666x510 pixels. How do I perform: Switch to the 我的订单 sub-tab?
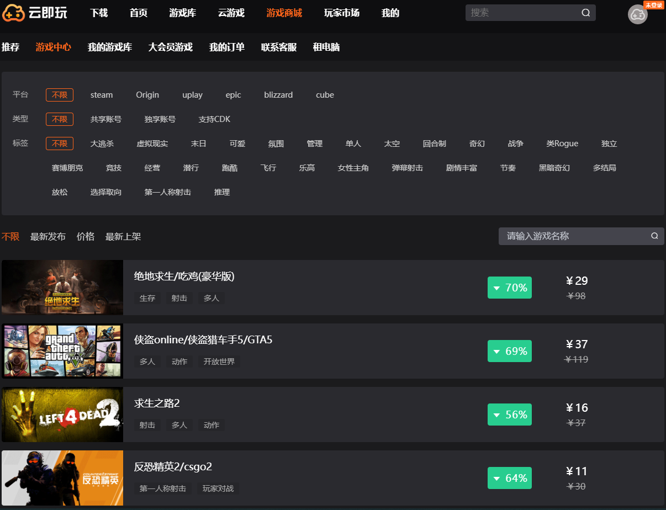point(227,47)
